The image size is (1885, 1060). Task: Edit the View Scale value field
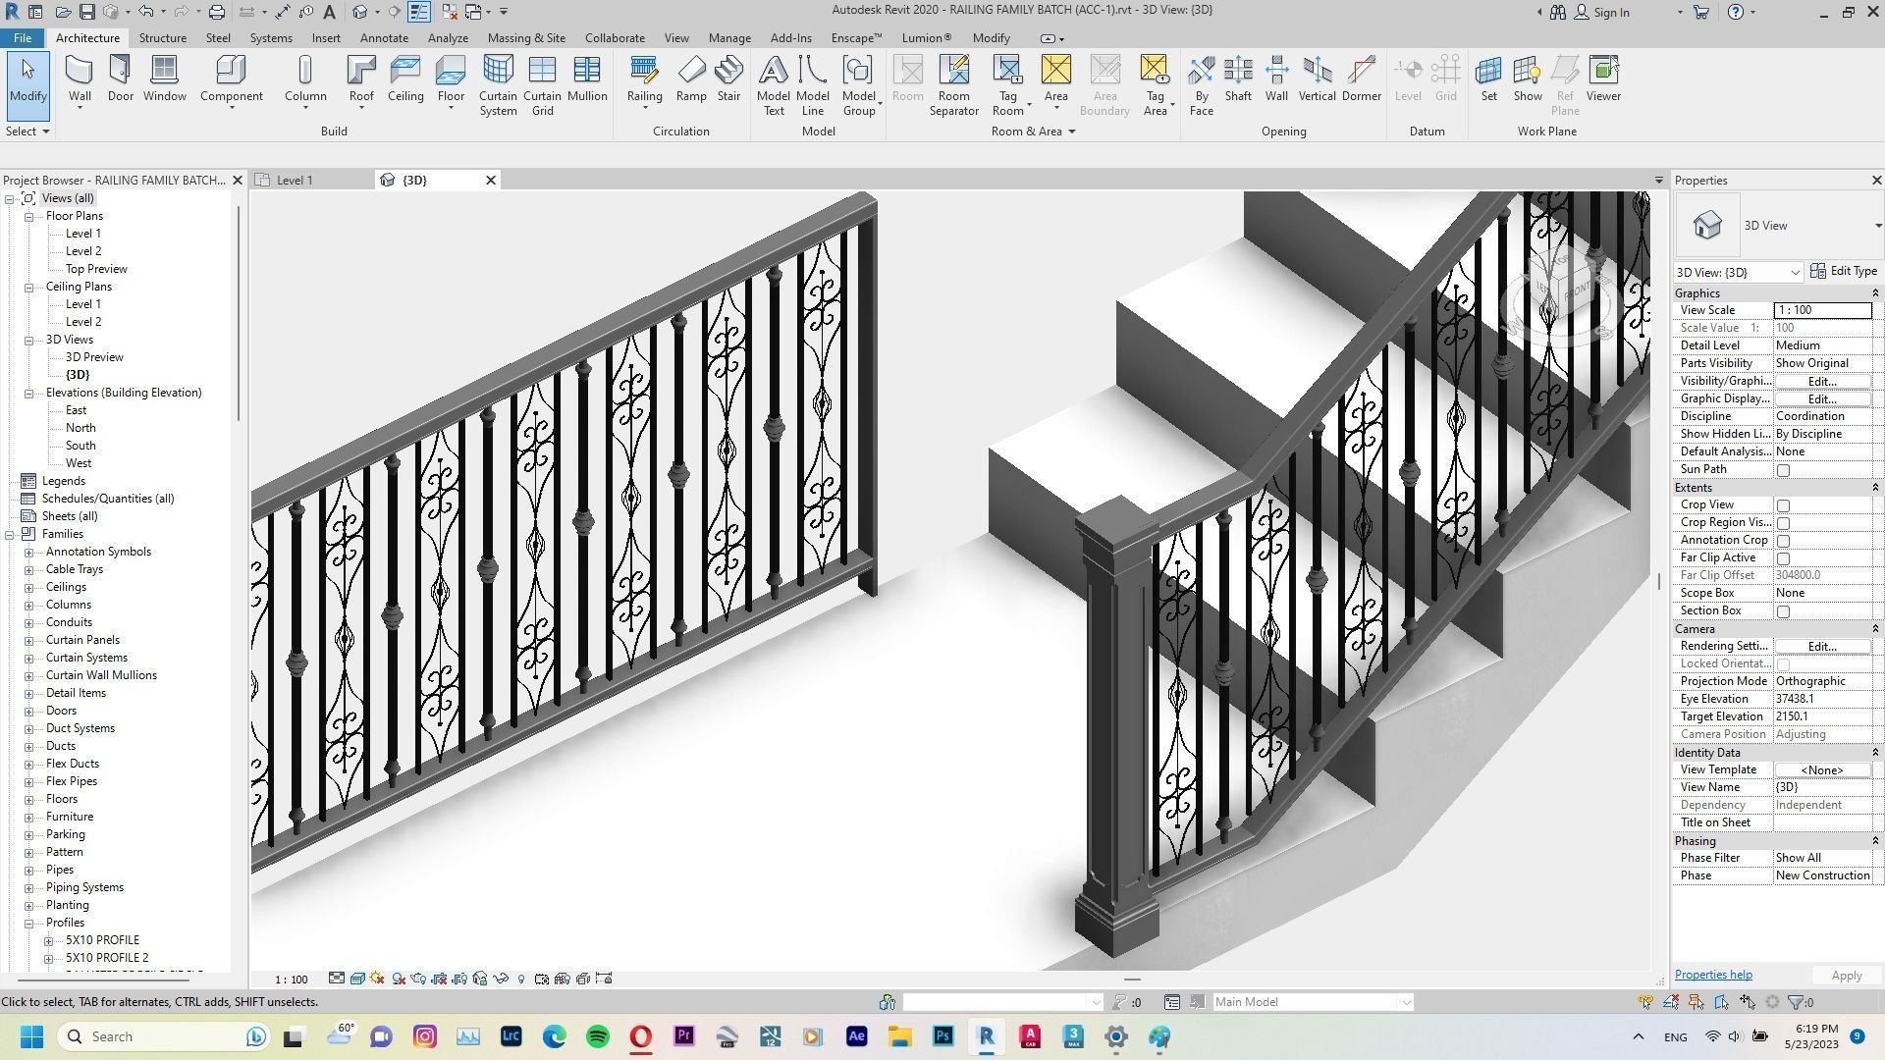click(1822, 309)
